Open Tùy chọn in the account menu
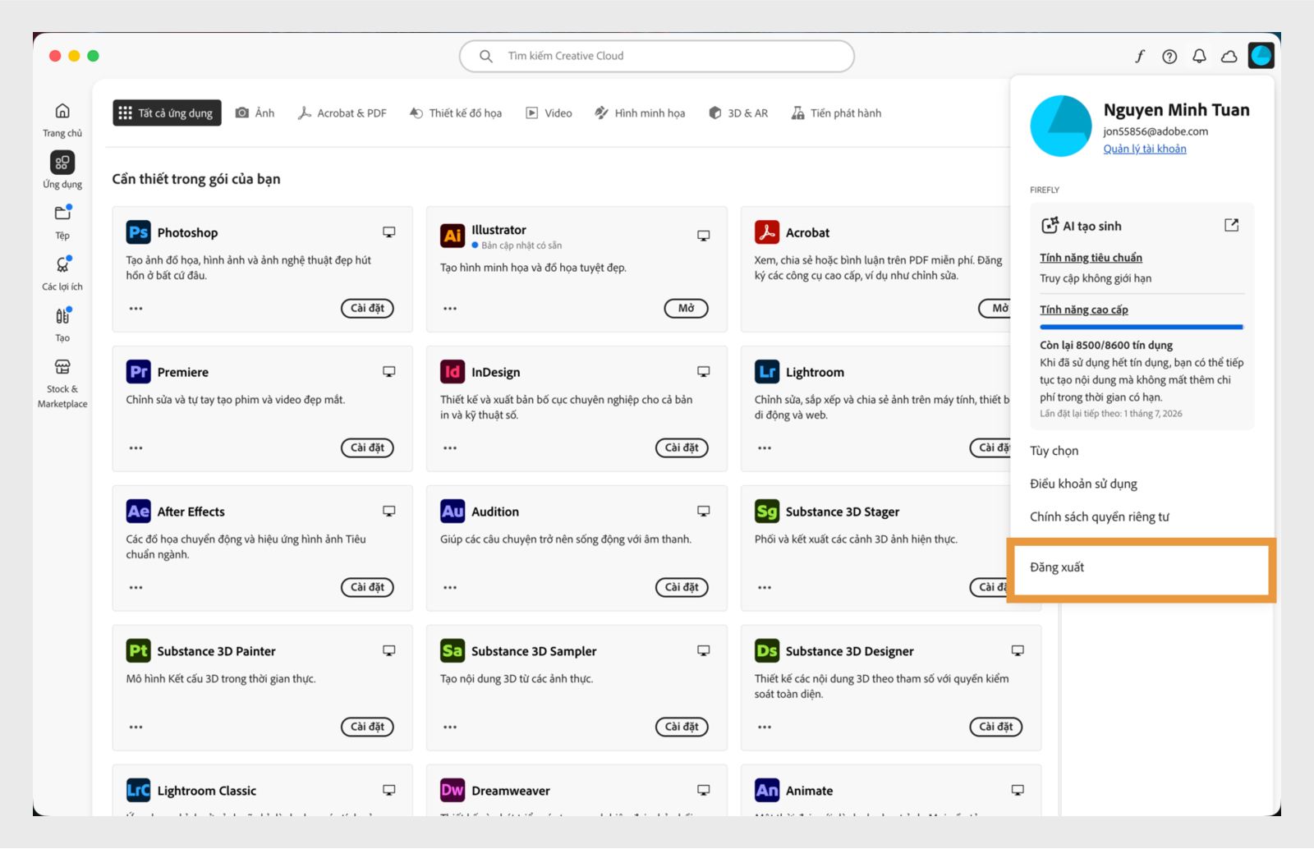Image resolution: width=1314 pixels, height=849 pixels. (x=1054, y=451)
